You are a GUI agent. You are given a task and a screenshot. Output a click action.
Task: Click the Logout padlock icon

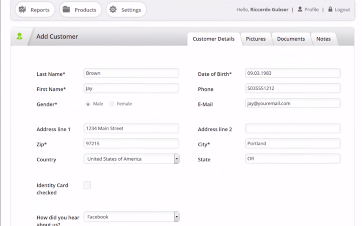tap(330, 9)
